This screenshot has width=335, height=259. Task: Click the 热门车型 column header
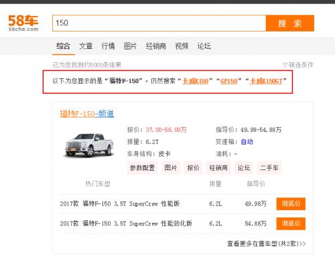coord(98,184)
